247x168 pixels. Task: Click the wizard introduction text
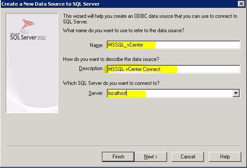(150, 19)
